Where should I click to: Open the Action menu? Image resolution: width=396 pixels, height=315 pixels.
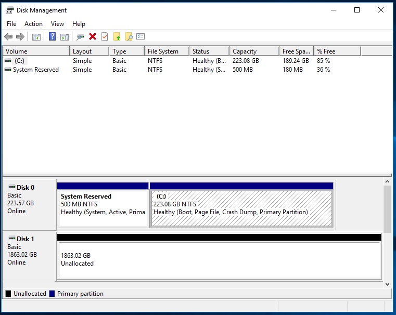coord(33,24)
